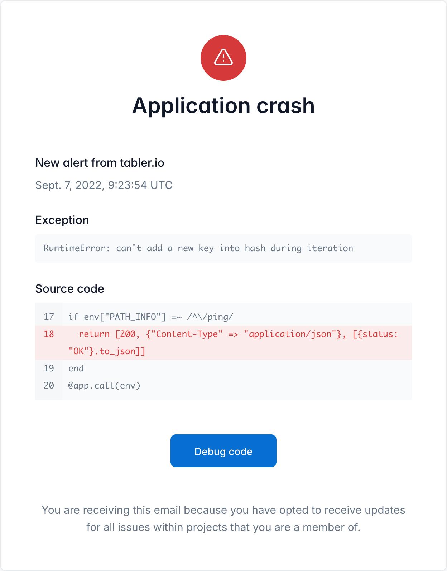Click the Exception section heading
Image resolution: width=447 pixels, height=571 pixels.
pyautogui.click(x=62, y=220)
